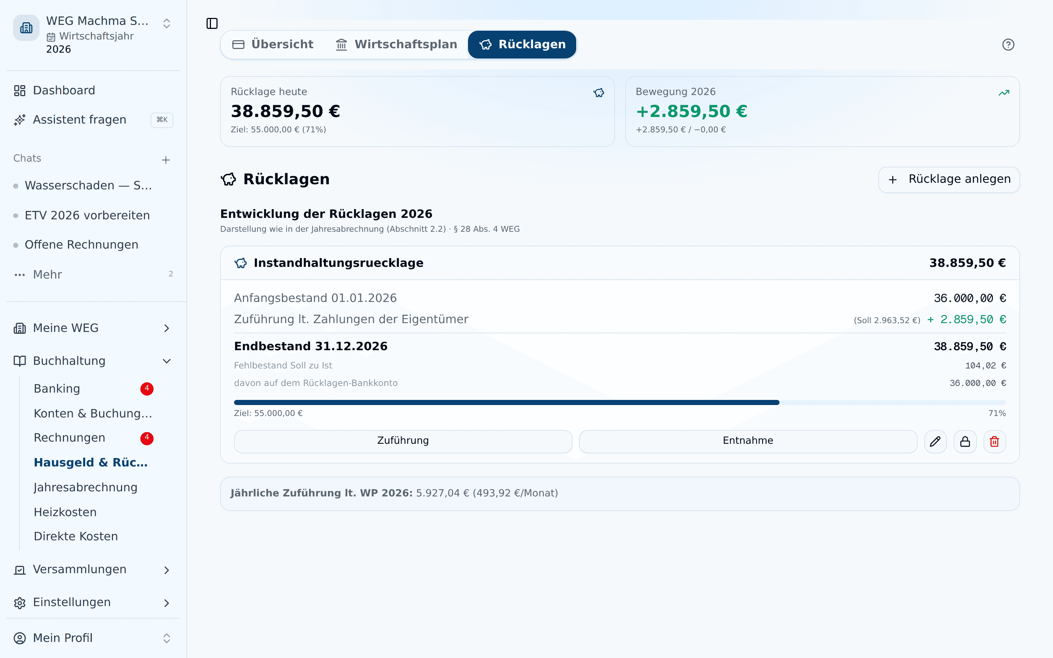
Task: Edit the Instandhaltungsruecklage with pencil icon
Action: (935, 442)
